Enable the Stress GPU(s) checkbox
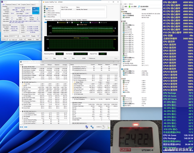Viewport: 194px width, 153px height. (47, 17)
